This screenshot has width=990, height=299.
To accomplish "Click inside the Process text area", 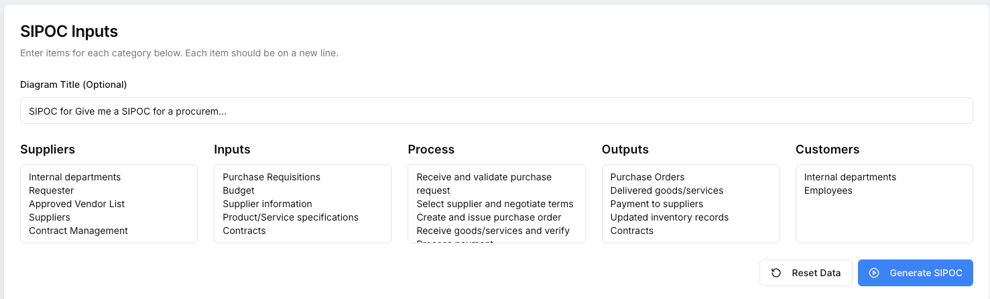I will click(x=497, y=204).
